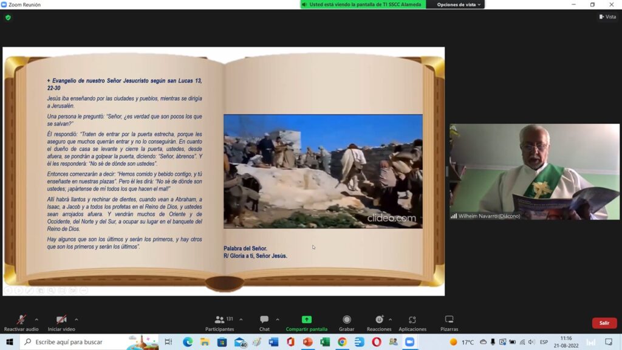Open Pizarras whiteboards
The height and width of the screenshot is (350, 622).
pyautogui.click(x=449, y=323)
